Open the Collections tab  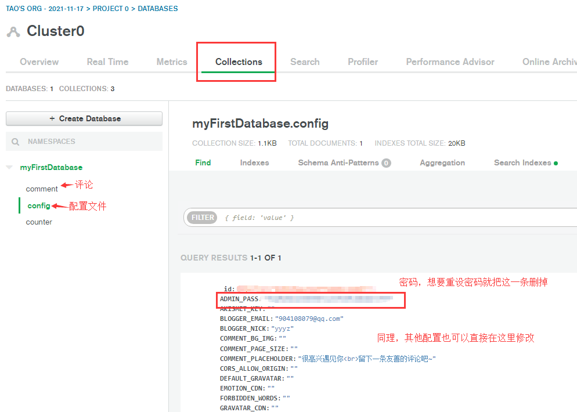click(x=239, y=62)
